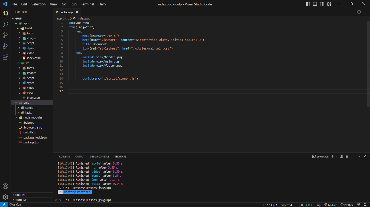Image resolution: width=370 pixels, height=207 pixels.
Task: Open the Search view in activity bar
Action: coord(5,24)
